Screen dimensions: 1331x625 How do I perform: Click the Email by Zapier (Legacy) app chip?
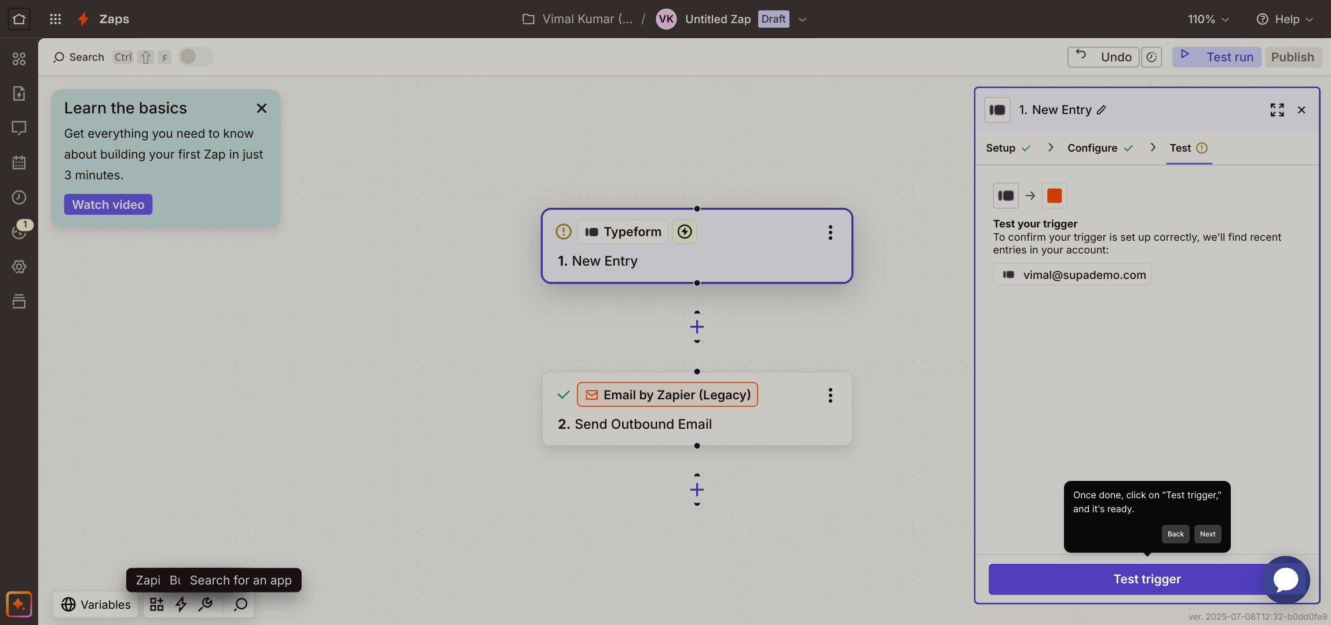tap(667, 395)
